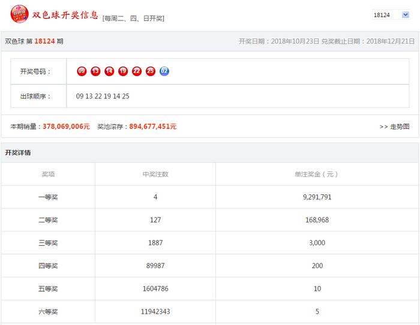Click third prize winner count 1887
The image size is (420, 325).
coord(155,243)
